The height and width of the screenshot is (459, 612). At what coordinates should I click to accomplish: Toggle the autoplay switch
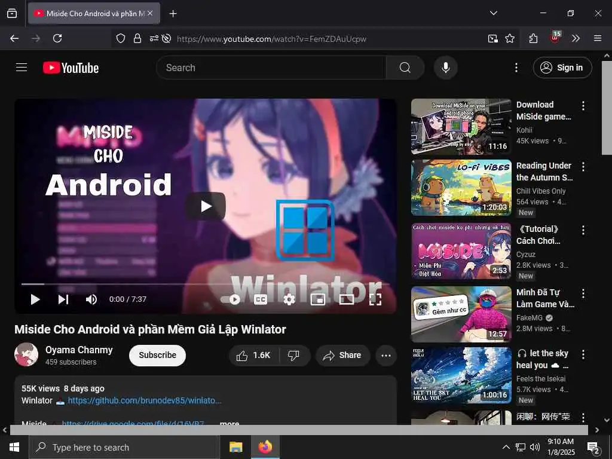[231, 299]
